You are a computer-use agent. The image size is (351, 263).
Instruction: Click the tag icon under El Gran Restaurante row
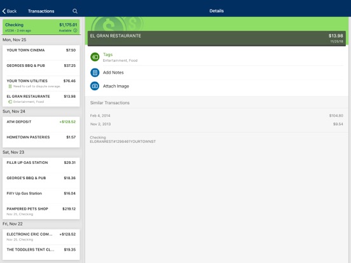point(10,102)
